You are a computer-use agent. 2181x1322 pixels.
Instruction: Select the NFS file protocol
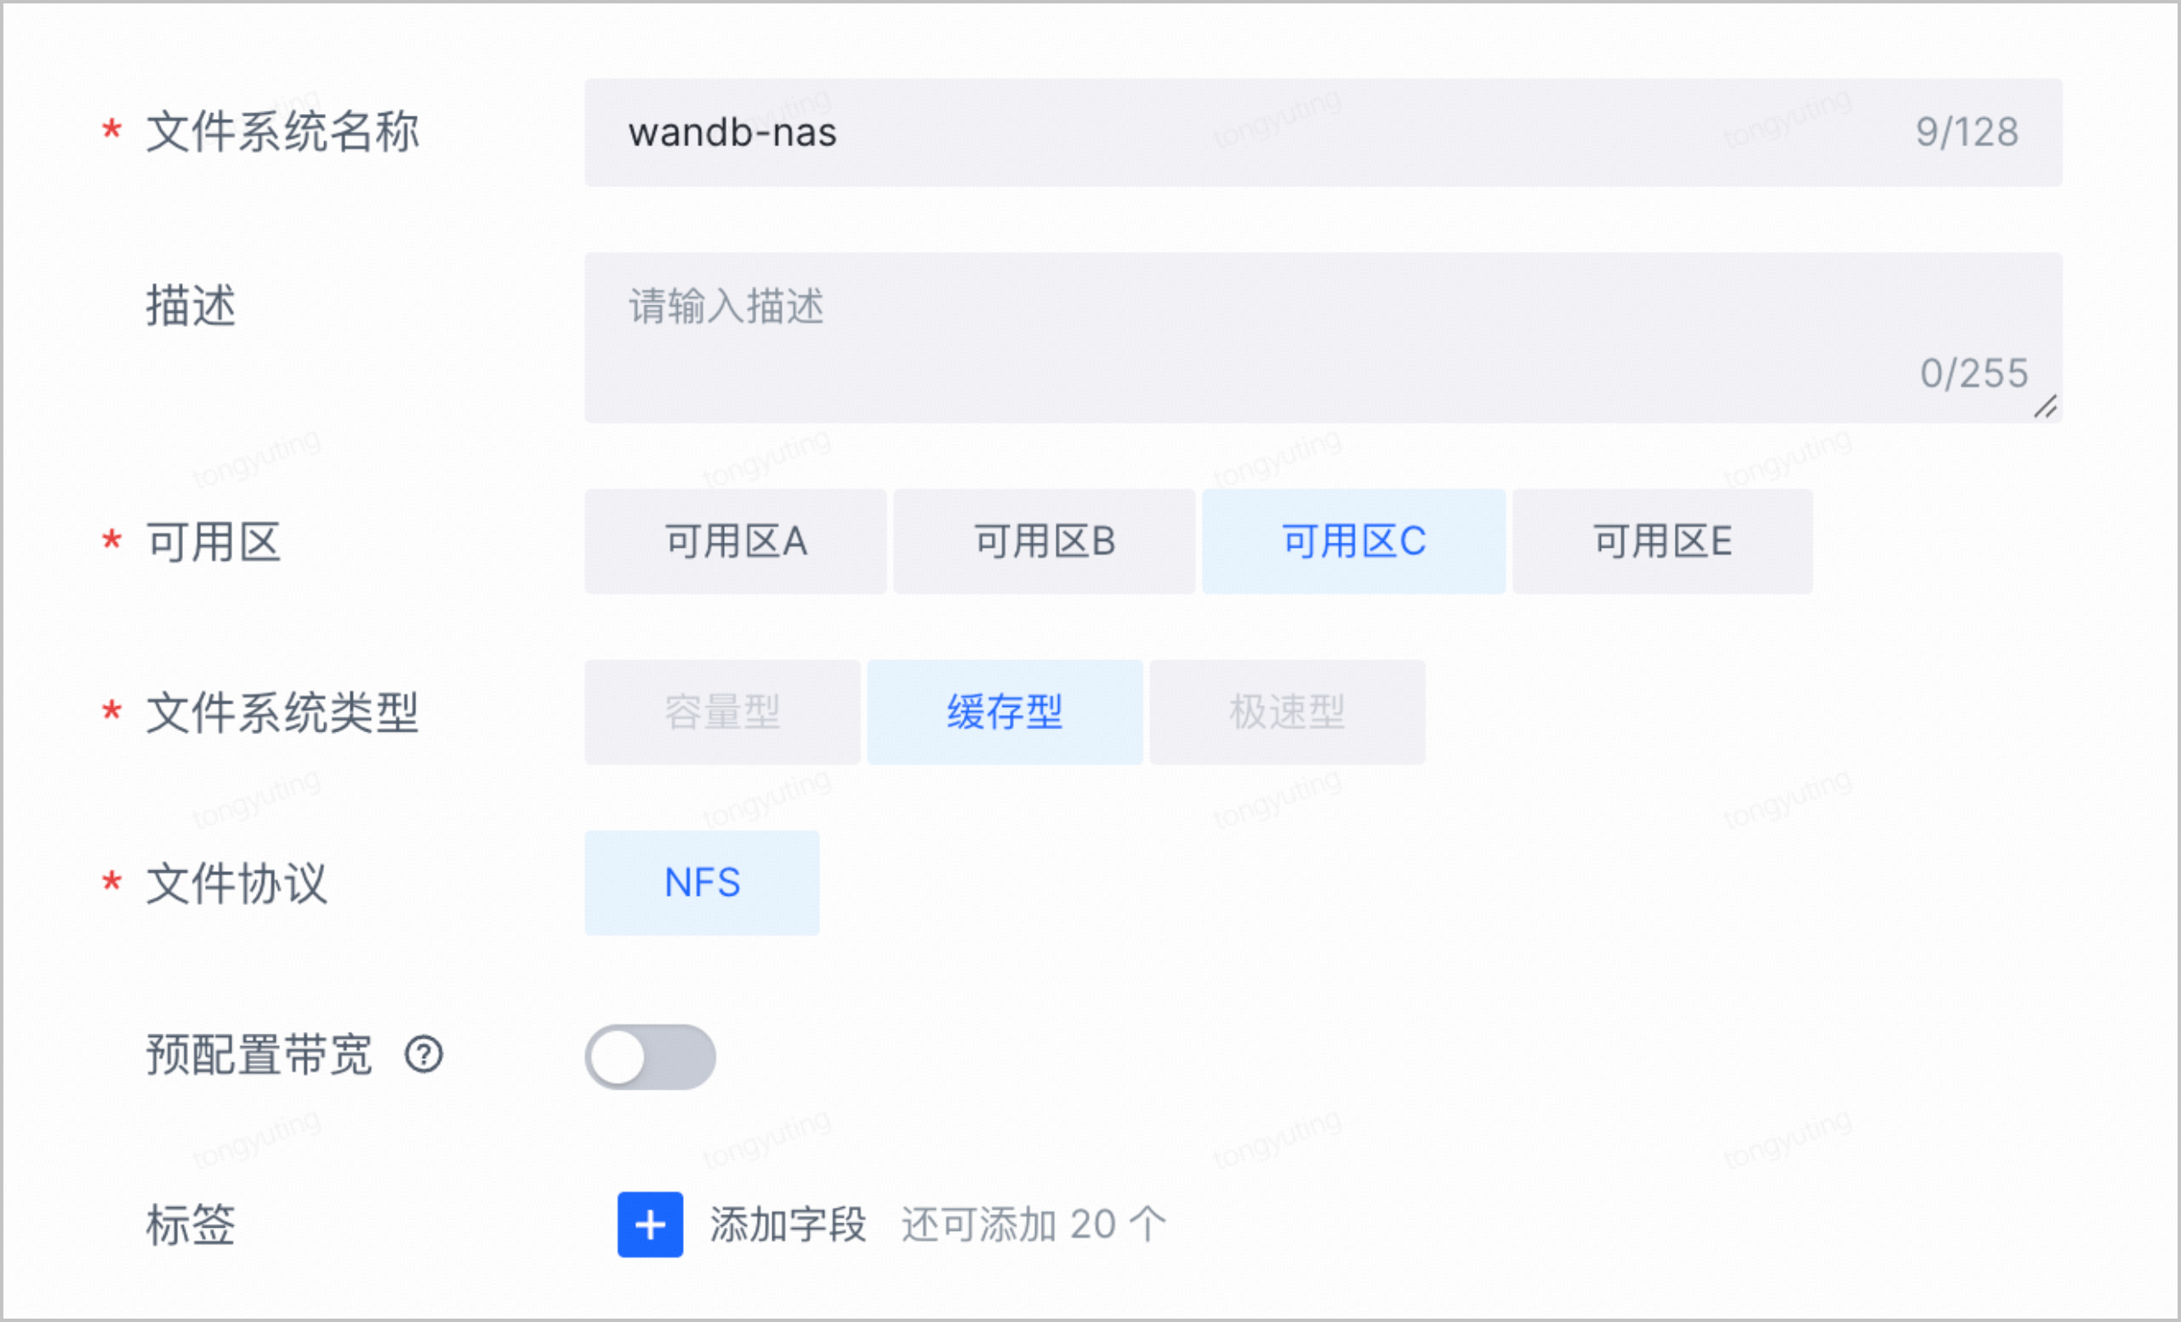(x=702, y=883)
